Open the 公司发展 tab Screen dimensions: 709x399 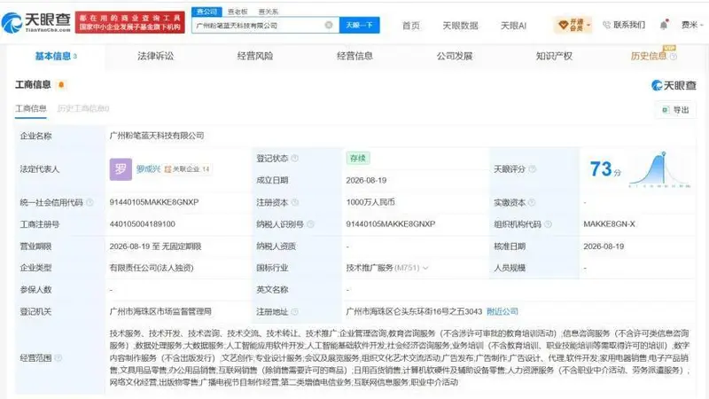click(455, 56)
